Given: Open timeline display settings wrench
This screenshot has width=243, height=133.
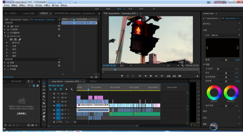Looking at the screenshot, I should [72, 89].
